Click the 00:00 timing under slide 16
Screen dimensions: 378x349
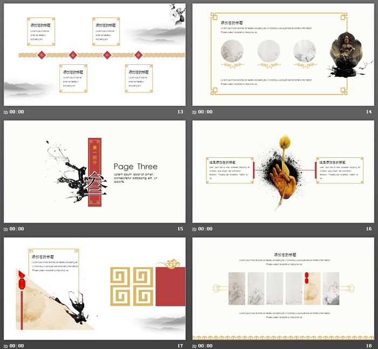(x=206, y=229)
